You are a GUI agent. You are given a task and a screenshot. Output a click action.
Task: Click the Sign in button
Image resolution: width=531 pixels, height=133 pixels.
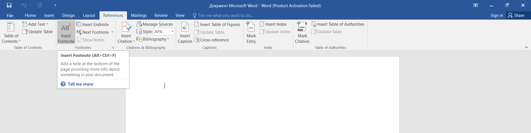pyautogui.click(x=497, y=15)
